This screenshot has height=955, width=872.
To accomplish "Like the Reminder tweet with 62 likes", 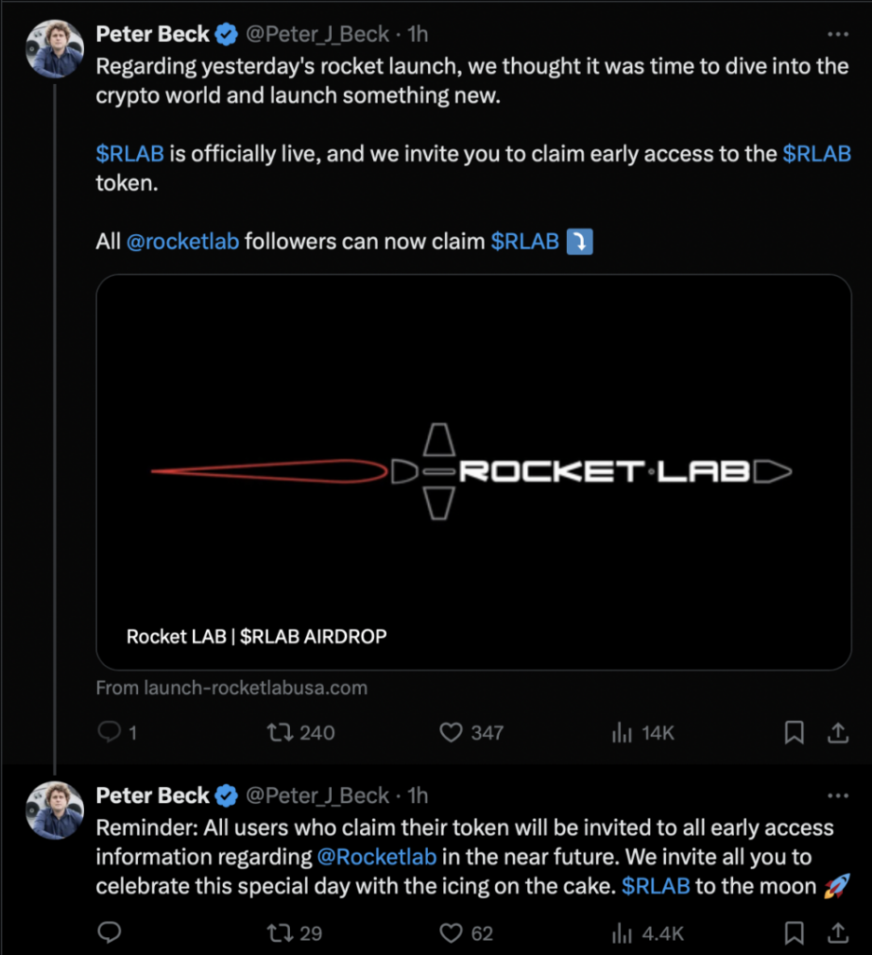I will [x=451, y=933].
